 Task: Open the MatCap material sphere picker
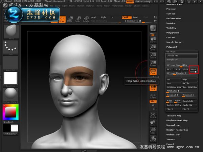(10, 95)
